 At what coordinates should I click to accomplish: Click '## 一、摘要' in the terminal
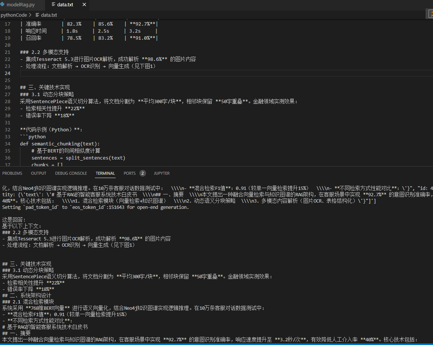(x=17, y=333)
